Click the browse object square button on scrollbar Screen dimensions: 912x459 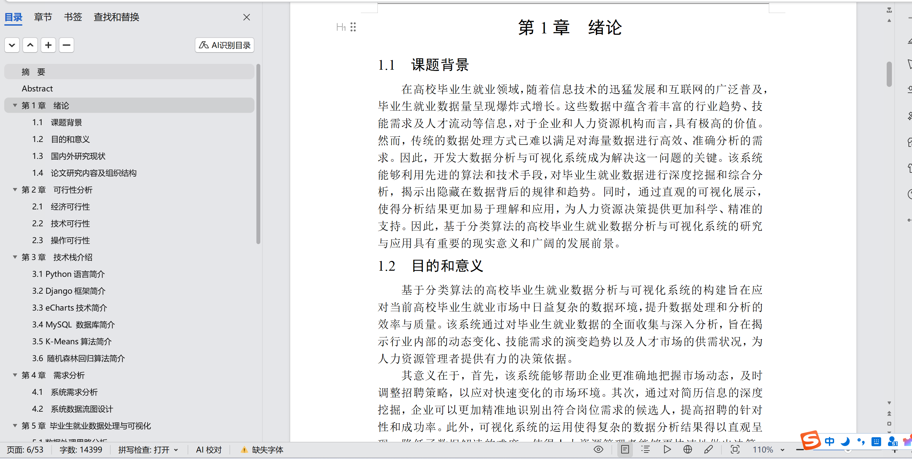click(889, 424)
